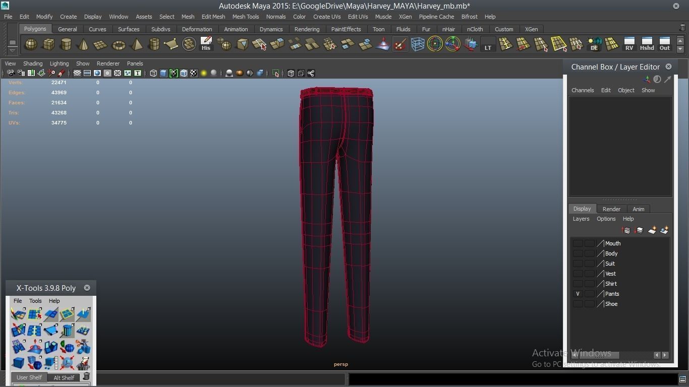Toggle use all lights yellow sphere icon
The width and height of the screenshot is (689, 387).
click(x=204, y=73)
